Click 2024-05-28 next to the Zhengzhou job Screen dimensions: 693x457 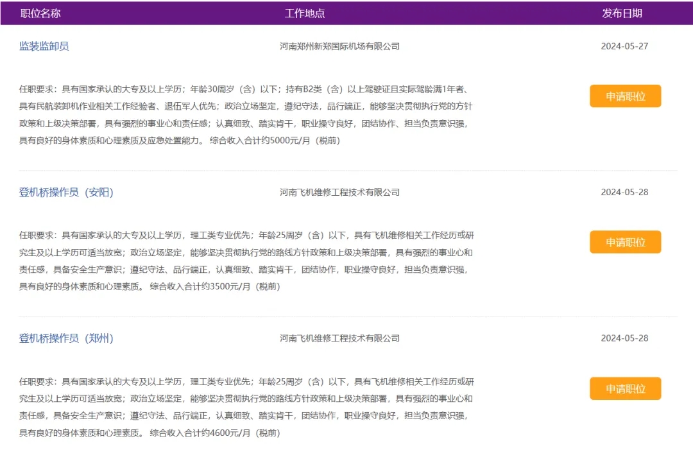(x=626, y=338)
